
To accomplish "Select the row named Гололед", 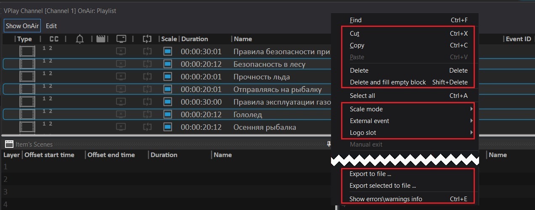I will click(x=167, y=115).
